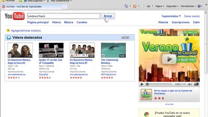The height and width of the screenshot is (117, 208).
Task: Open No te vayas a rajar link
Action: pos(173,92)
